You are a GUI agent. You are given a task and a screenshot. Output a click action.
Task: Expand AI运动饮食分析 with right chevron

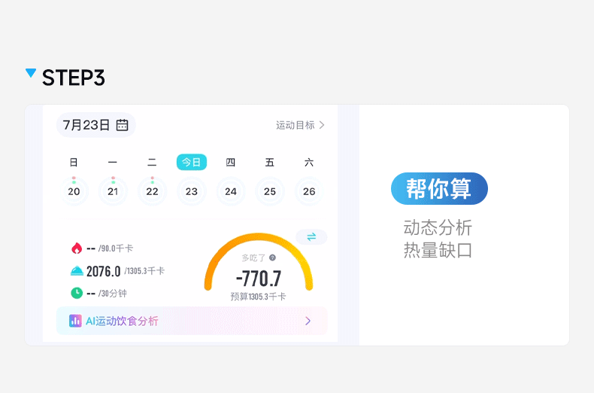[x=308, y=321]
